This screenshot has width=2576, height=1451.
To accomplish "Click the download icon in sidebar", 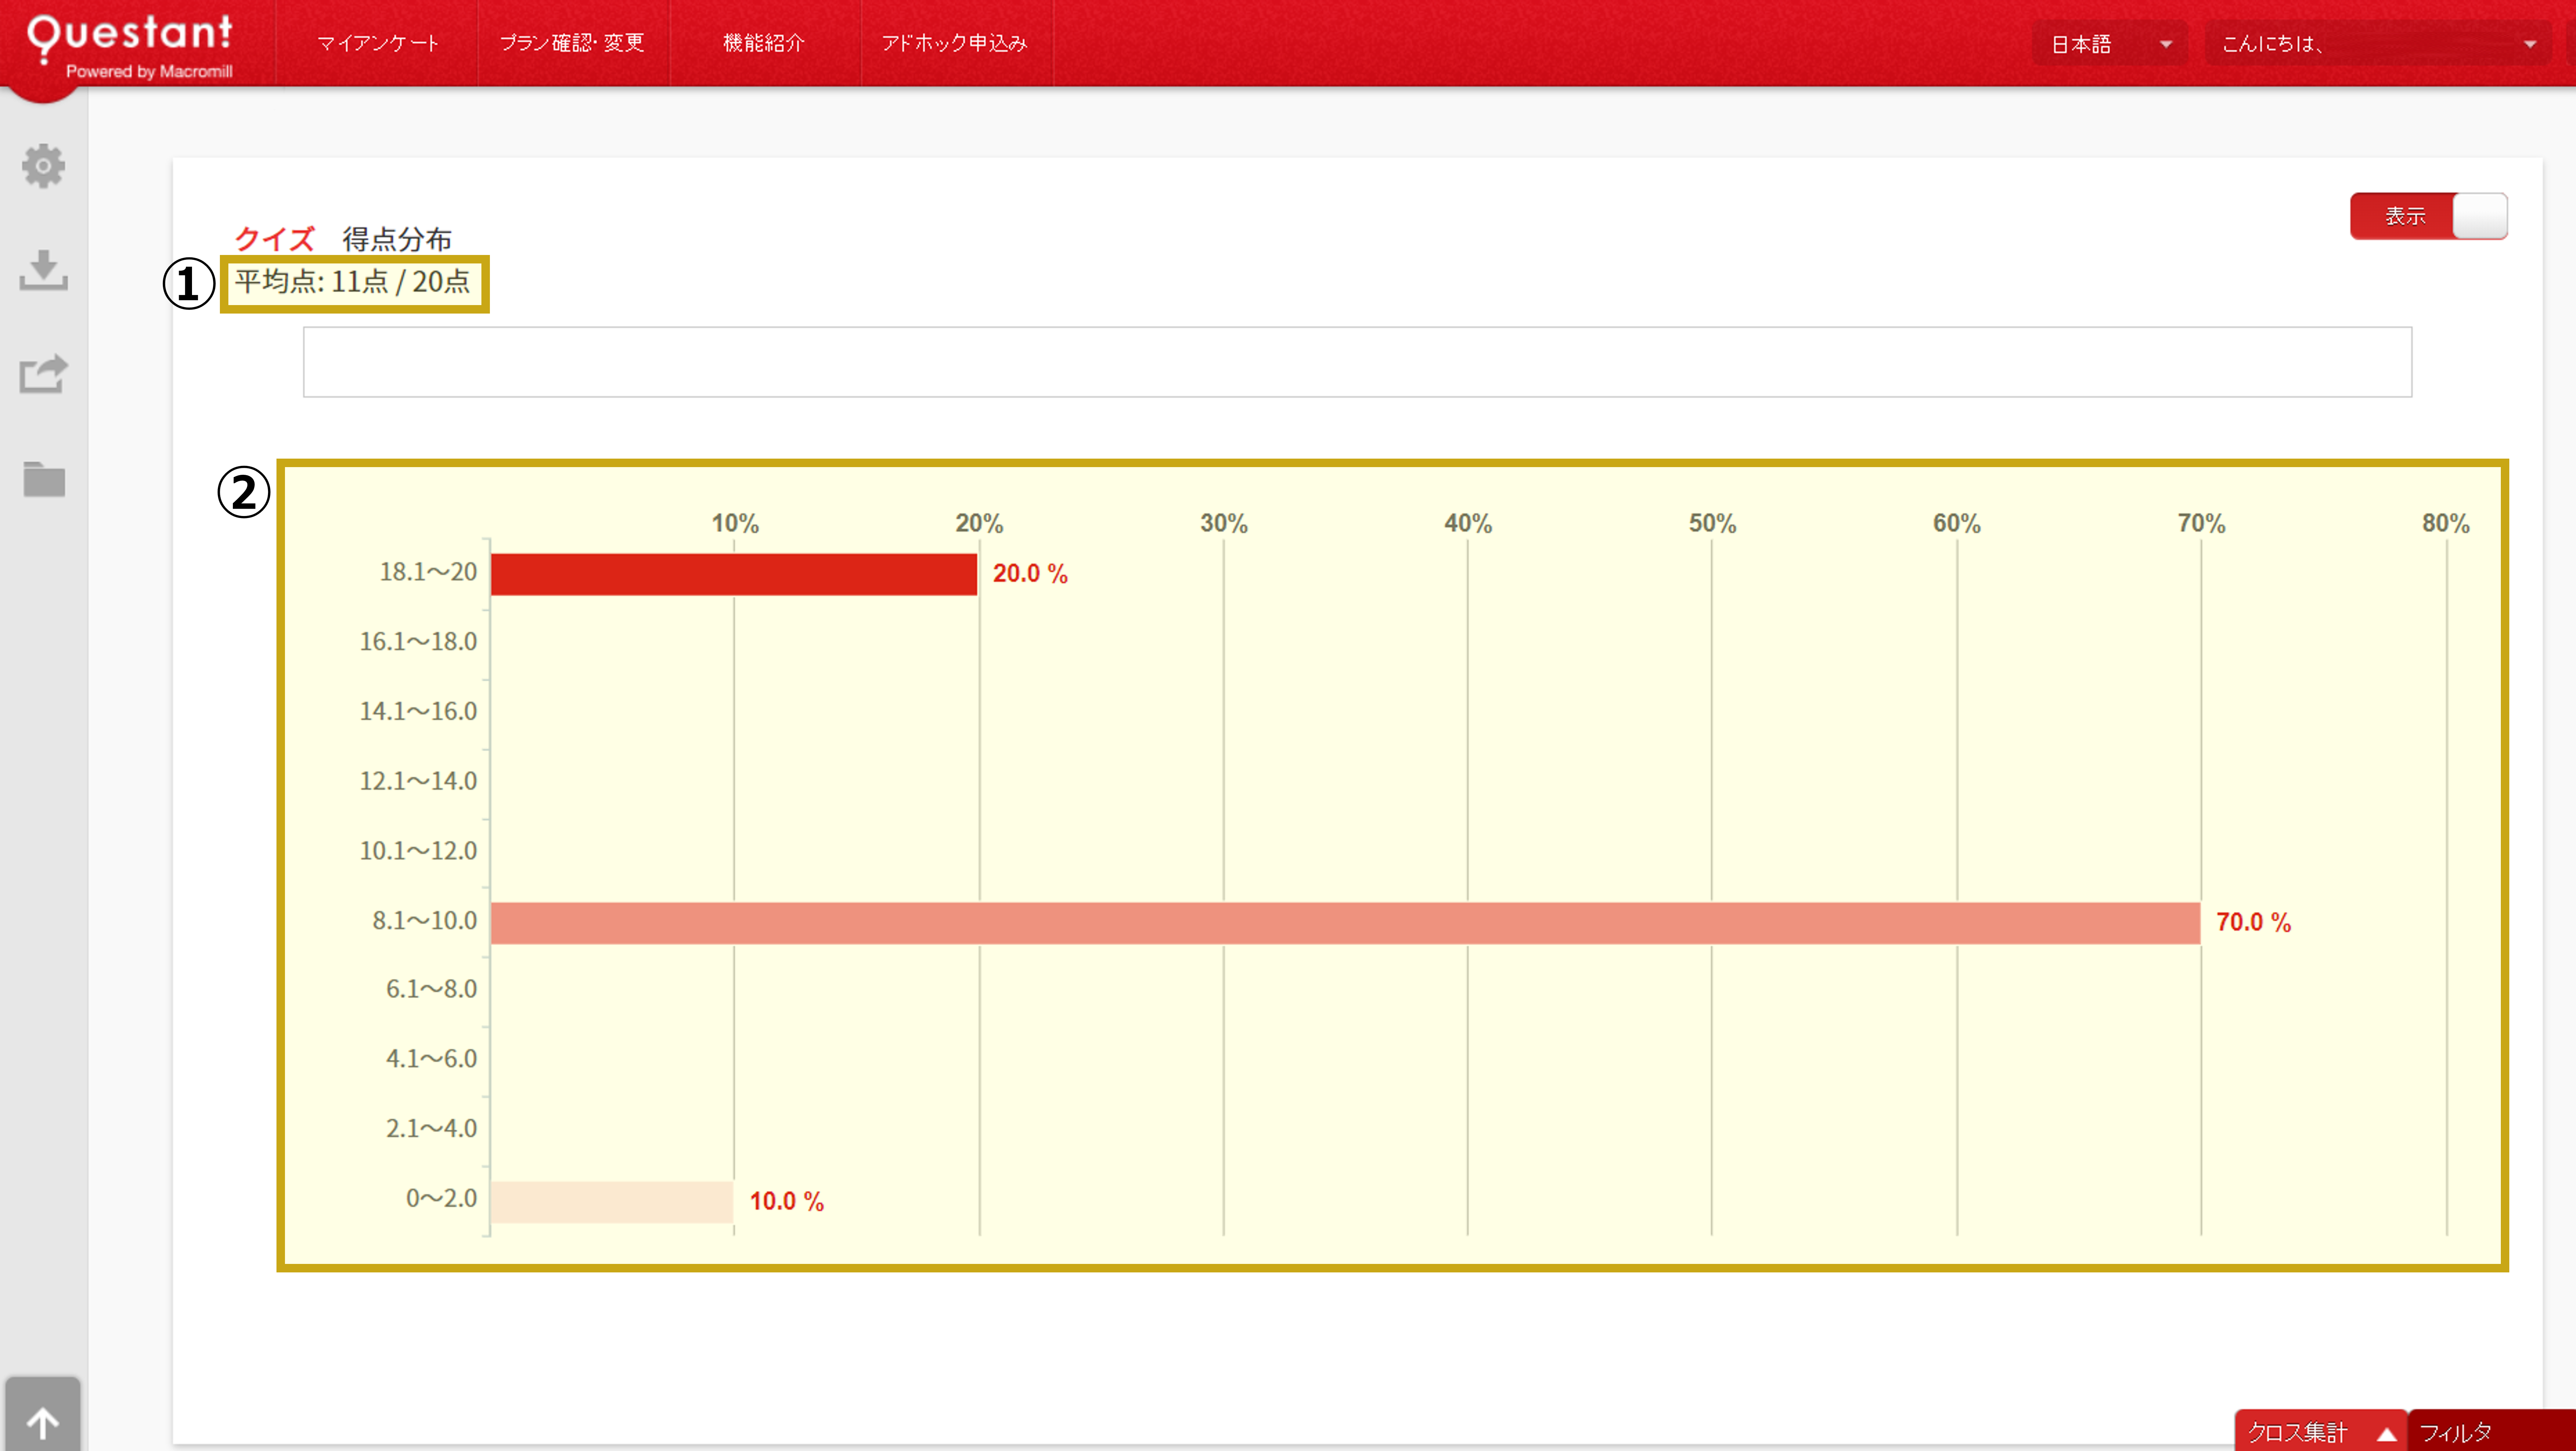I will (43, 270).
